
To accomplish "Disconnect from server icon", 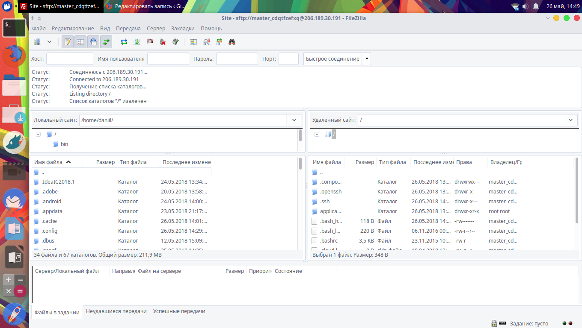I will click(163, 42).
